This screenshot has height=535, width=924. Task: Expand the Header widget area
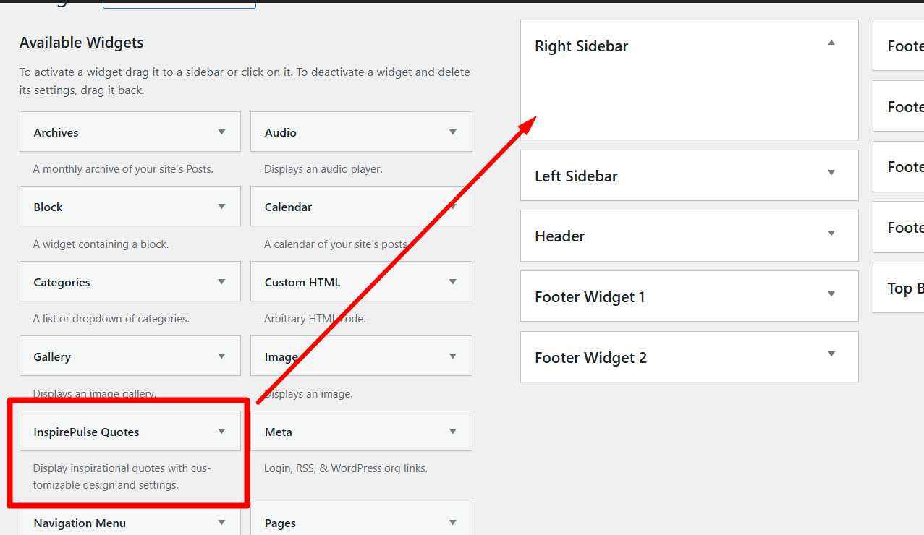pyautogui.click(x=831, y=234)
